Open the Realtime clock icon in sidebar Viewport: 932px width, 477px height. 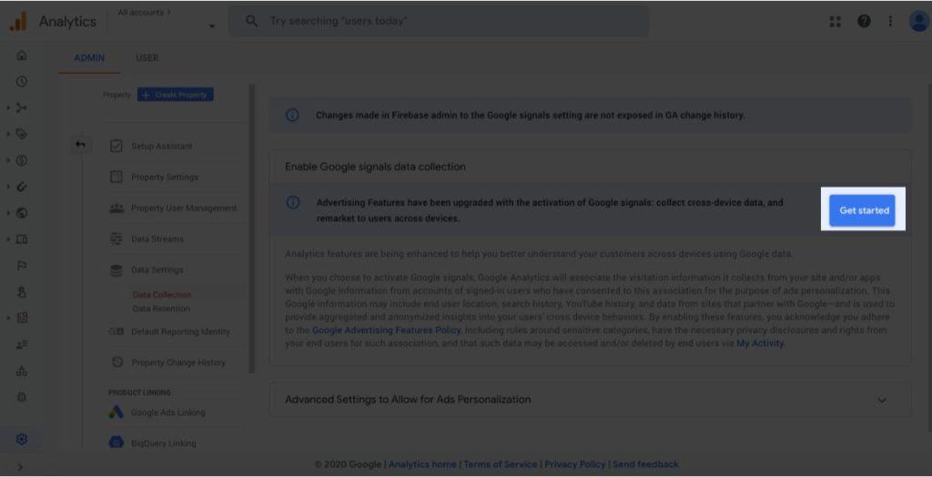pos(22,82)
